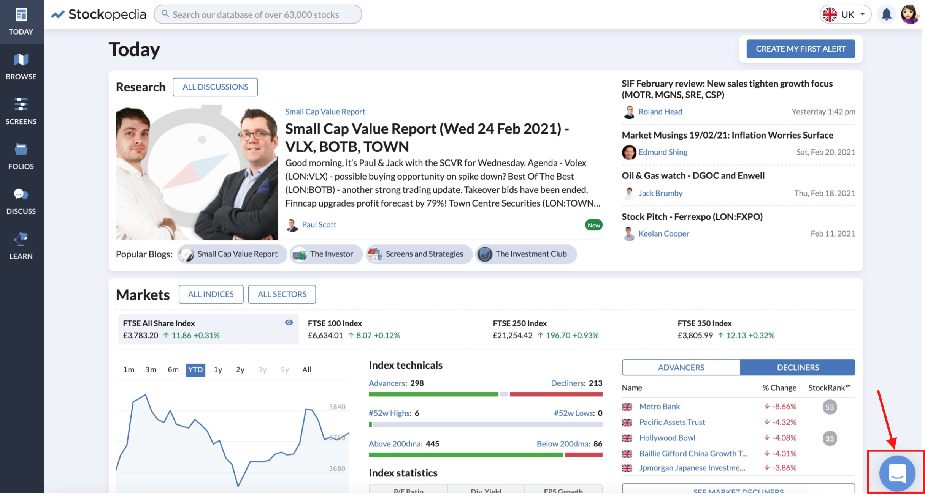Open Jpmorgan Japanese Investment link
Image resolution: width=925 pixels, height=500 pixels.
(692, 468)
